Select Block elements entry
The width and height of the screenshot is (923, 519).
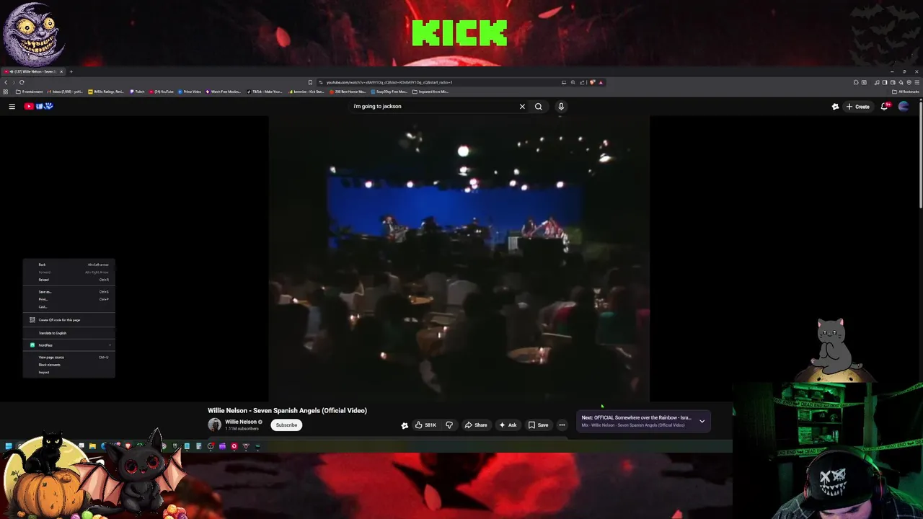click(69, 365)
